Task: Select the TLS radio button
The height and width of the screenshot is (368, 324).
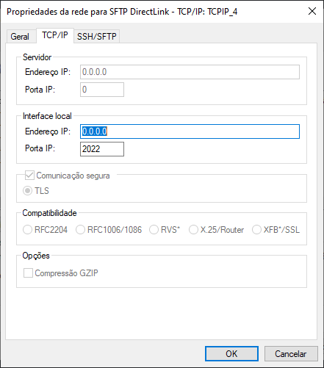Action: [x=27, y=191]
